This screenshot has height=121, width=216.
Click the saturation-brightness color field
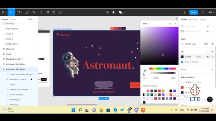(x=159, y=46)
